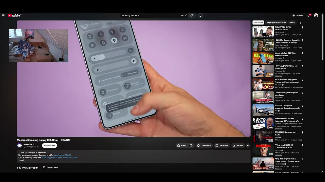Open Новые законы с 1 мая video title

point(287,120)
